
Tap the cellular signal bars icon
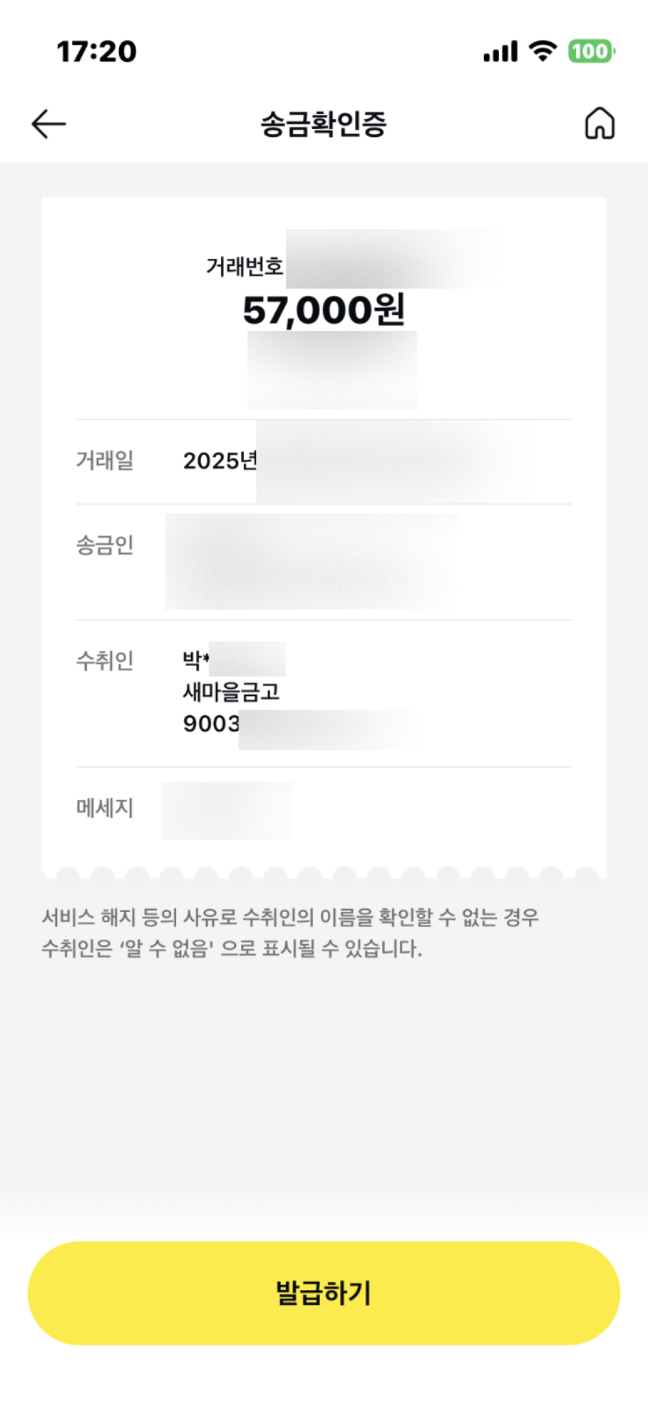[x=500, y=51]
